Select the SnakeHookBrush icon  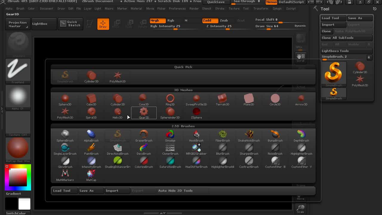coord(249,136)
